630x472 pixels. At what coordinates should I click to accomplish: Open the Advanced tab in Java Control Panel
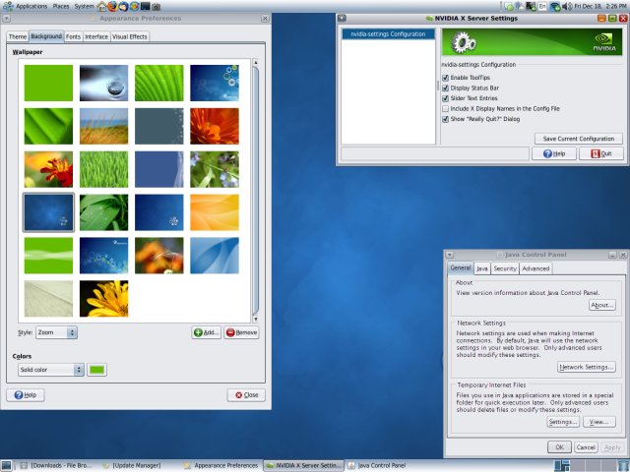coord(535,268)
